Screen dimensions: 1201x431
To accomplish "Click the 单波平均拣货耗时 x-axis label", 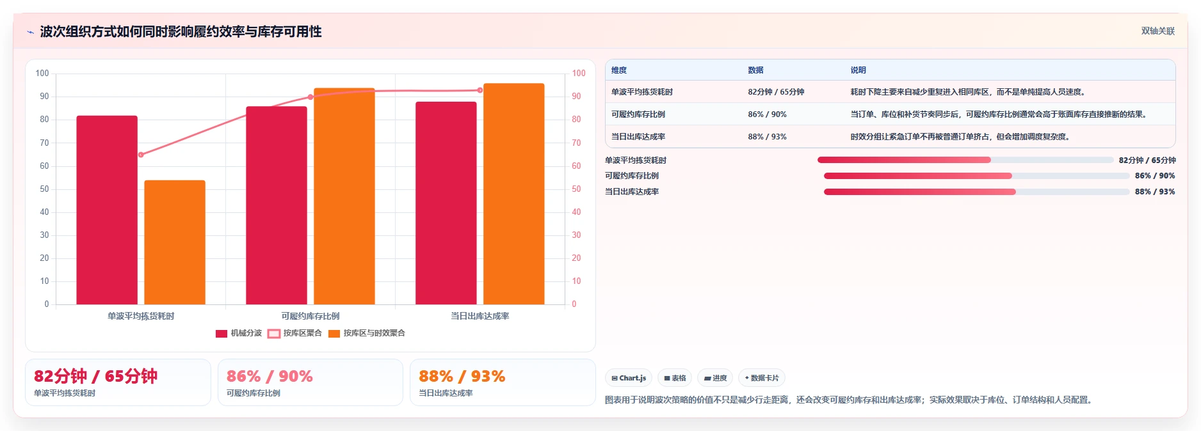I will (141, 316).
